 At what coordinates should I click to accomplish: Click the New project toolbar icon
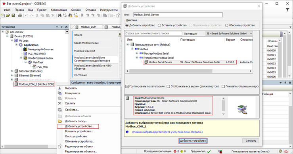point(3,15)
